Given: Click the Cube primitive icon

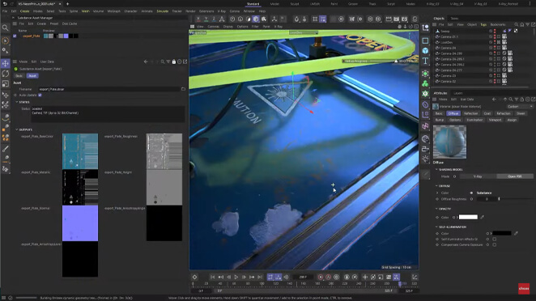Looking at the screenshot, I should 425,51.
